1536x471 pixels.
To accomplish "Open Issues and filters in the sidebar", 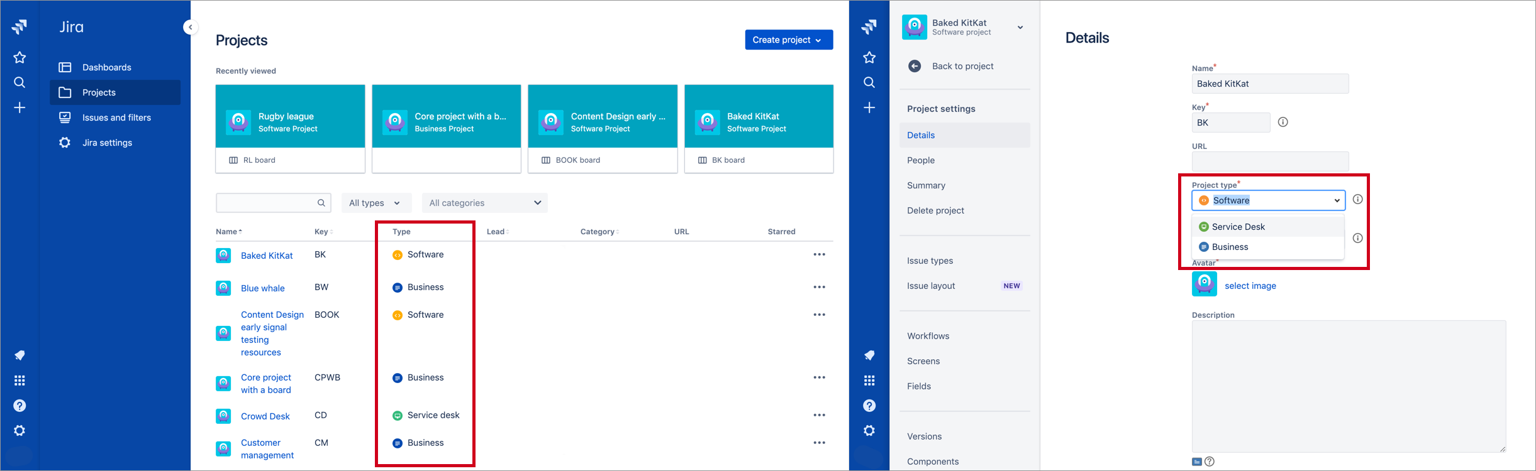I will pyautogui.click(x=115, y=117).
